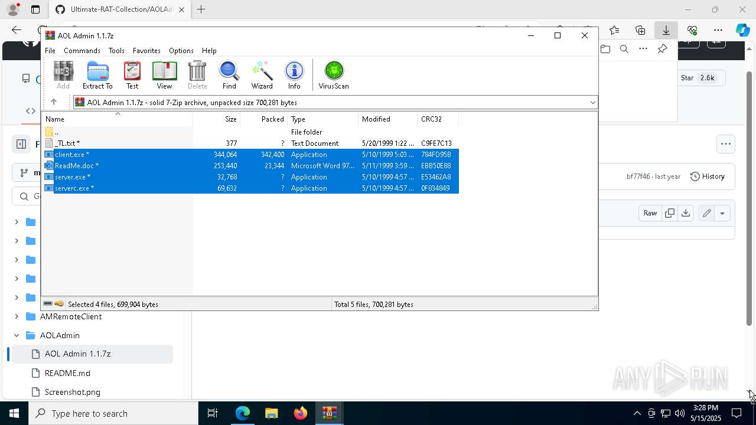Collapse GitHub file tree side panel
Image resolution: width=756 pixels, height=425 pixels.
tap(21, 144)
